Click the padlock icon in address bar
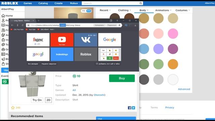This screenshot has height=121, width=215. click(x=28, y=25)
